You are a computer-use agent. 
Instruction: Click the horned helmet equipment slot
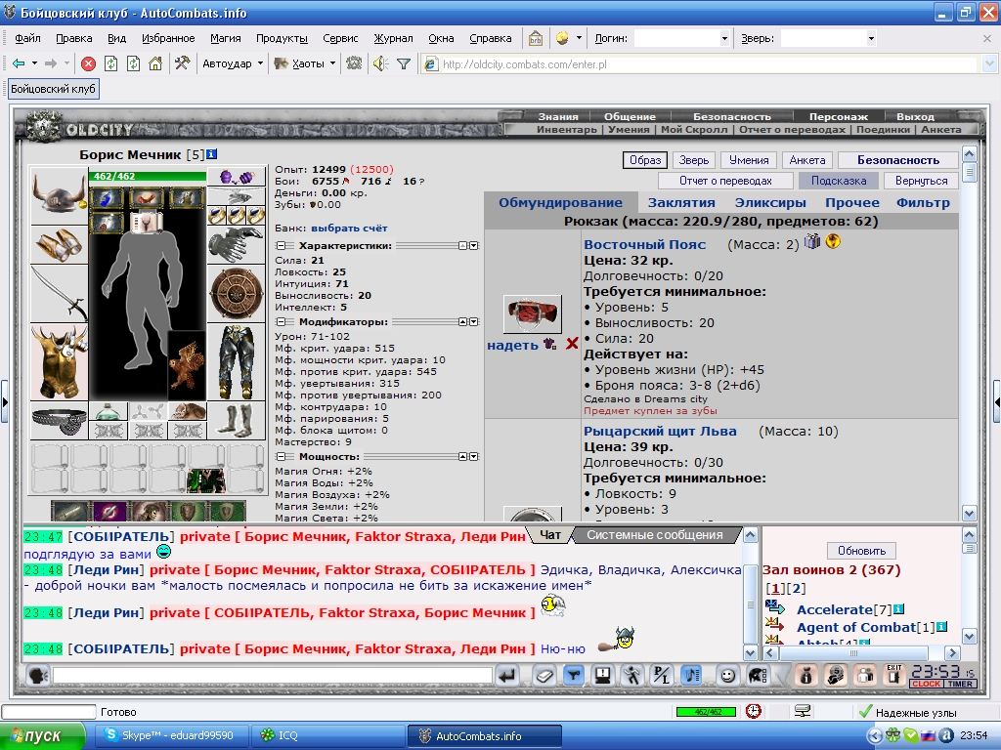(59, 194)
